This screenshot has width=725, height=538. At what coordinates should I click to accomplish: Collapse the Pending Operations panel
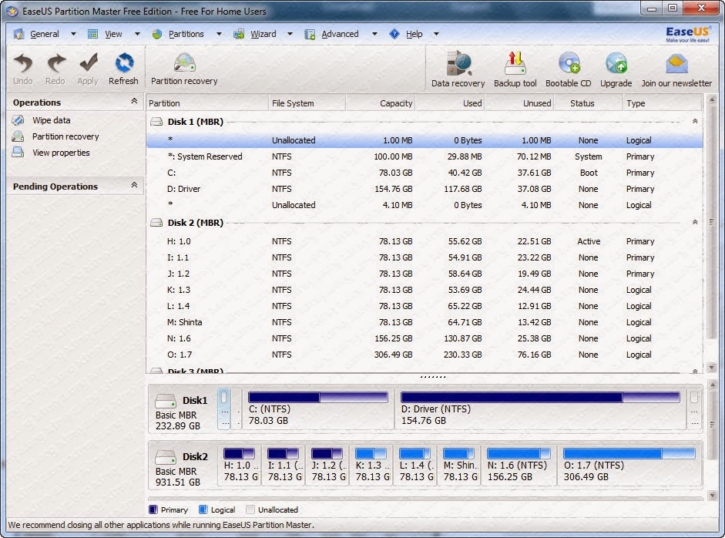134,185
